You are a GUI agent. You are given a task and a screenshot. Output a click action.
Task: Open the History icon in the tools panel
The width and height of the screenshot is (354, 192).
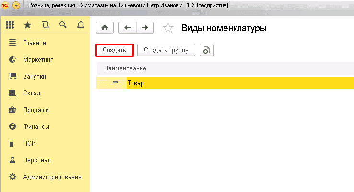point(46,25)
